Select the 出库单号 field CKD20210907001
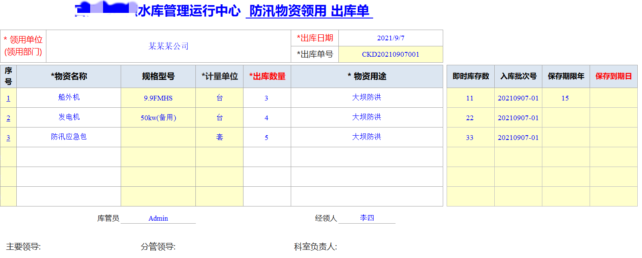Screen dimensions: 642x258 click(x=391, y=54)
